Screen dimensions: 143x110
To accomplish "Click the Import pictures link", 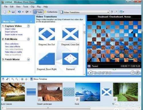I will tap(11, 32).
